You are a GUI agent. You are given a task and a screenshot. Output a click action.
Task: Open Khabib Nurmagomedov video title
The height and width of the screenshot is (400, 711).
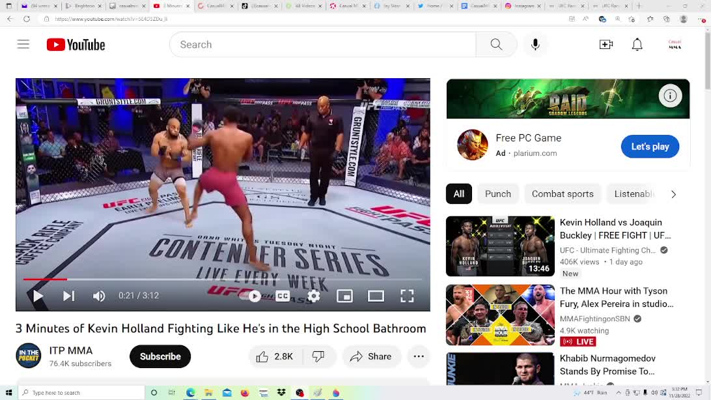click(607, 365)
